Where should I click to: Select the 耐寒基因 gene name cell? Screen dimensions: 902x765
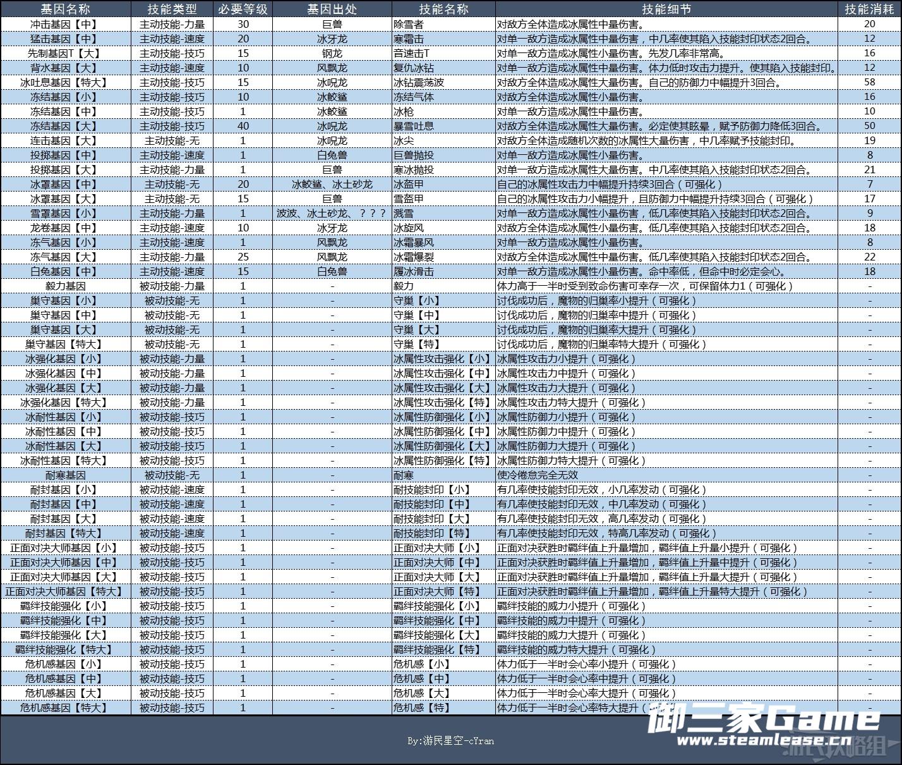pos(65,475)
